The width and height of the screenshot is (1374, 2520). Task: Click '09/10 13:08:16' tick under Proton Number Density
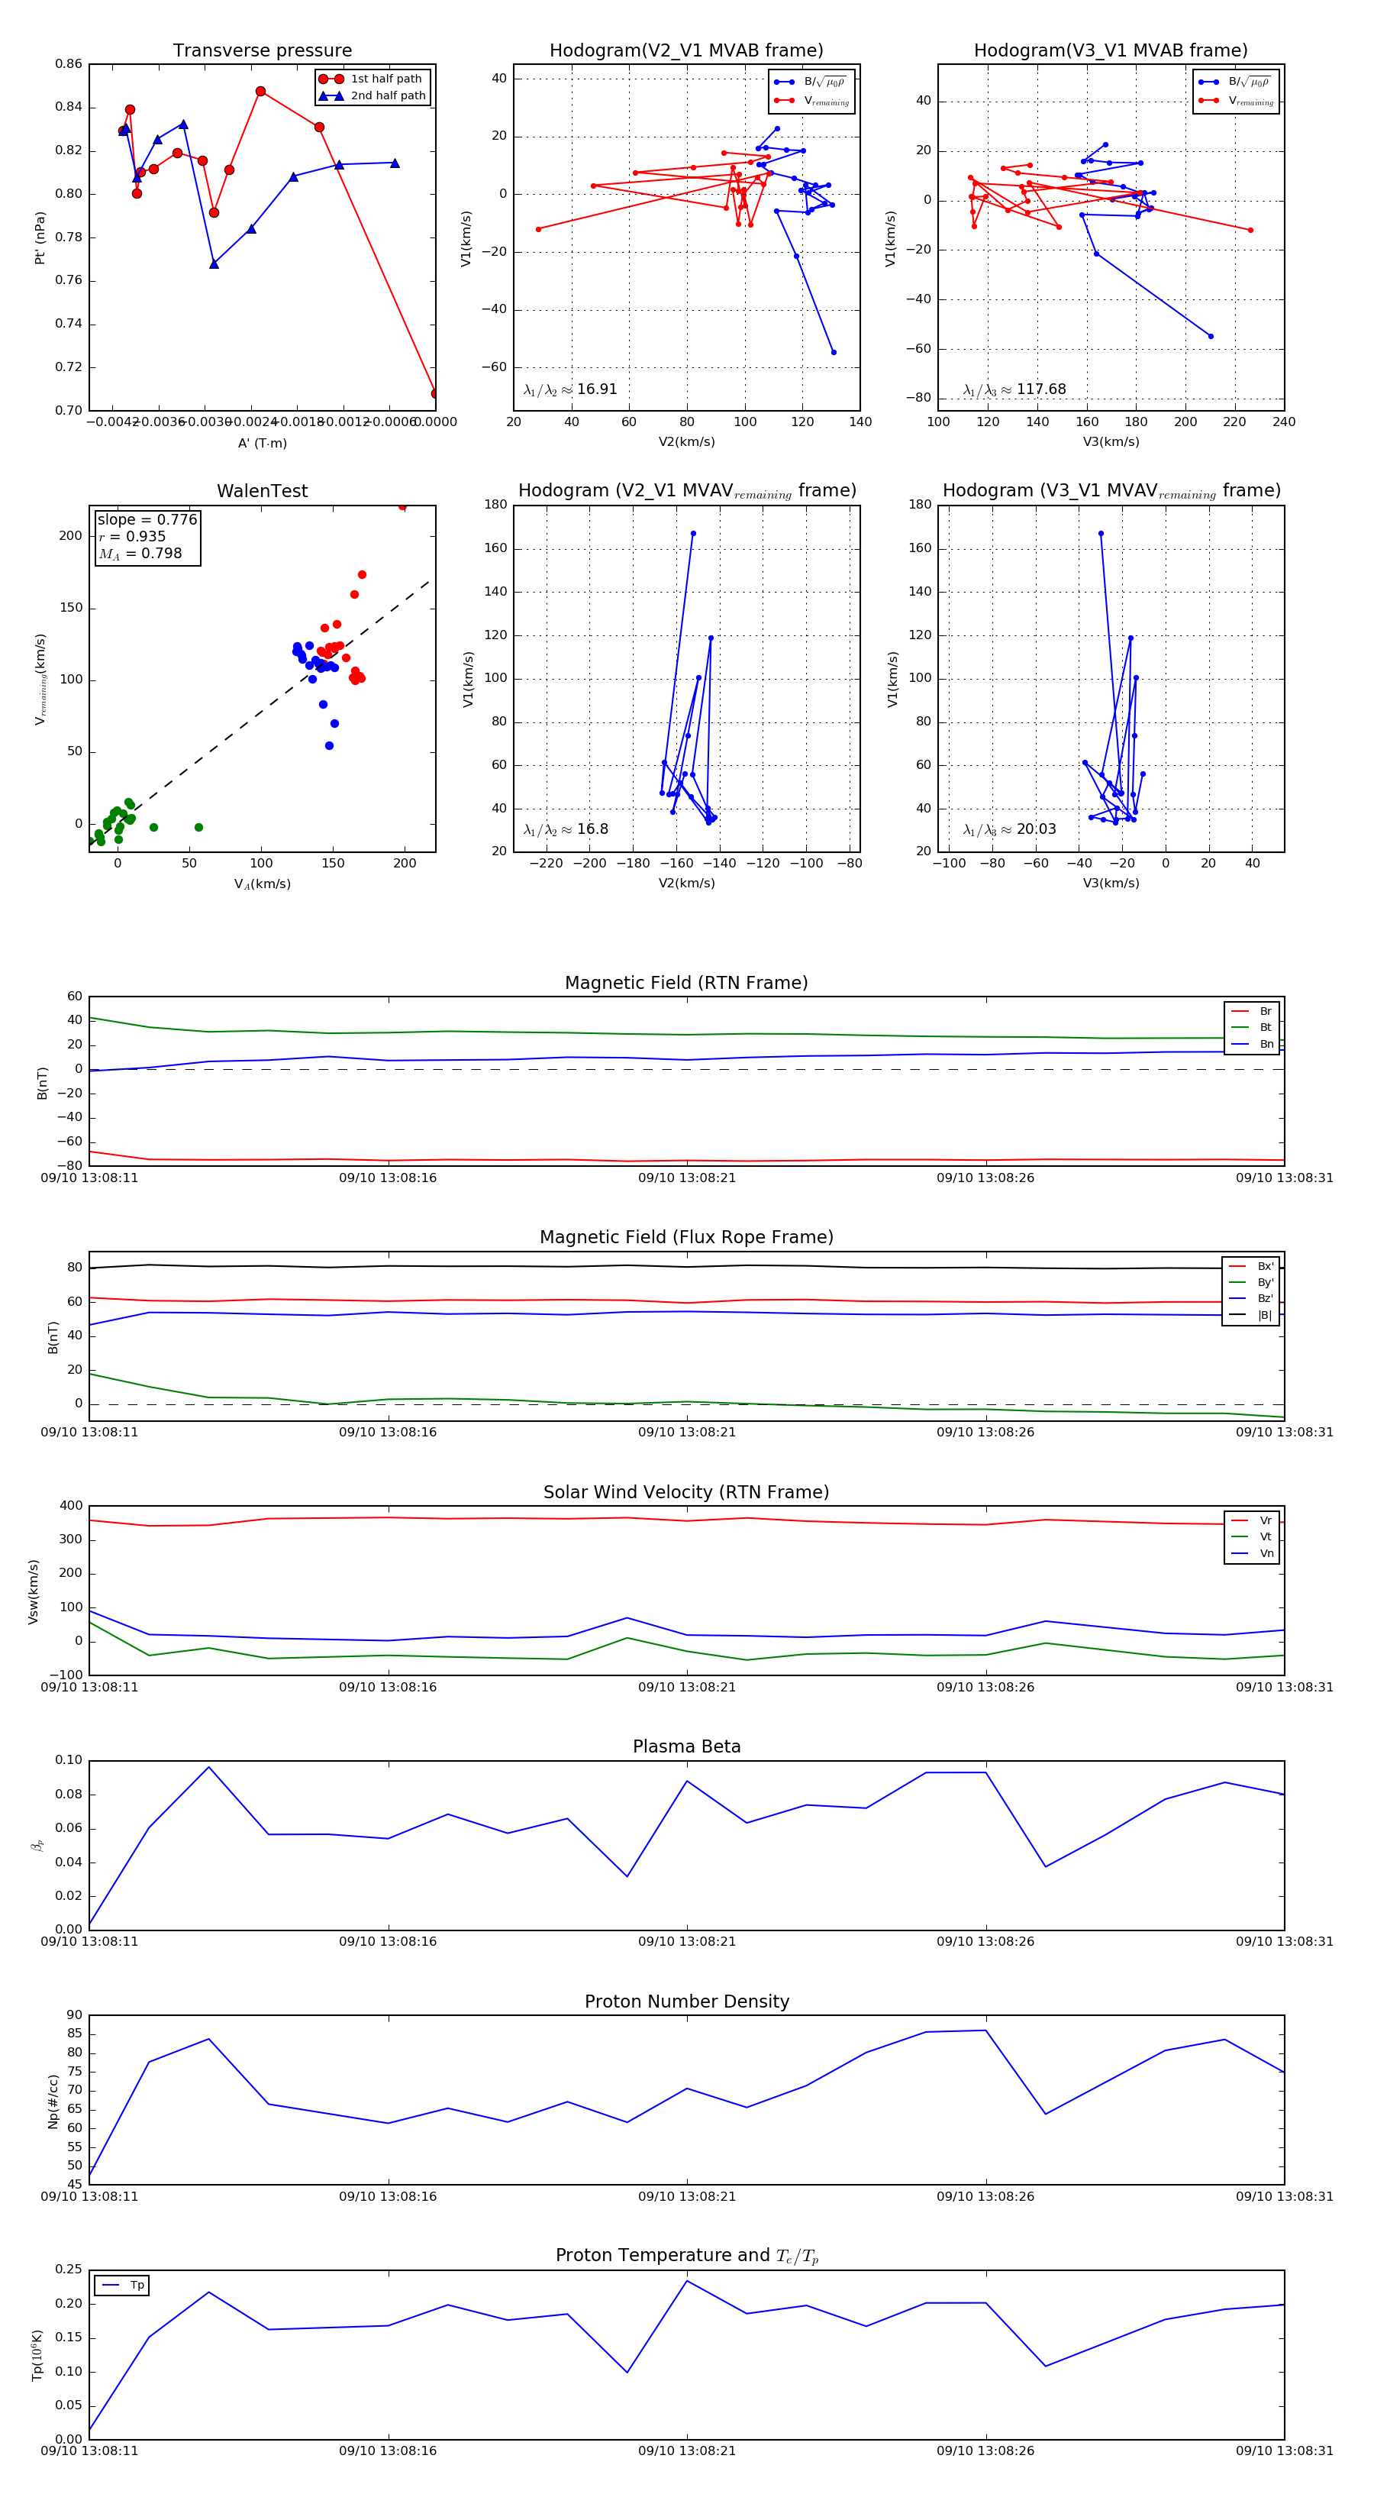[x=389, y=2196]
